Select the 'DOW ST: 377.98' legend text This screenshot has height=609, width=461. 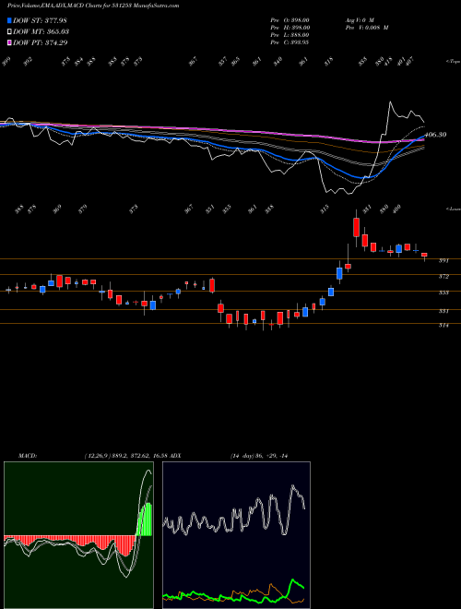click(40, 20)
